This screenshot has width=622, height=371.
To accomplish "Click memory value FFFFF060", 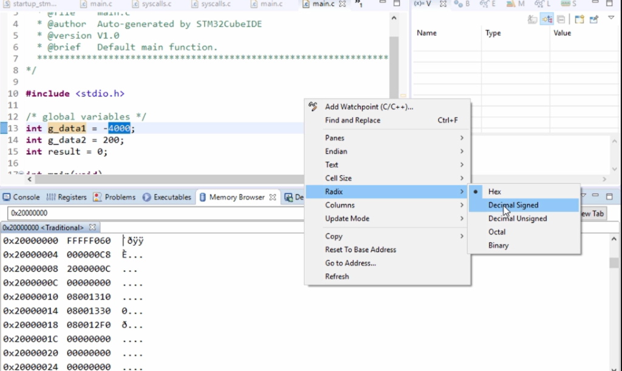I will click(x=89, y=240).
